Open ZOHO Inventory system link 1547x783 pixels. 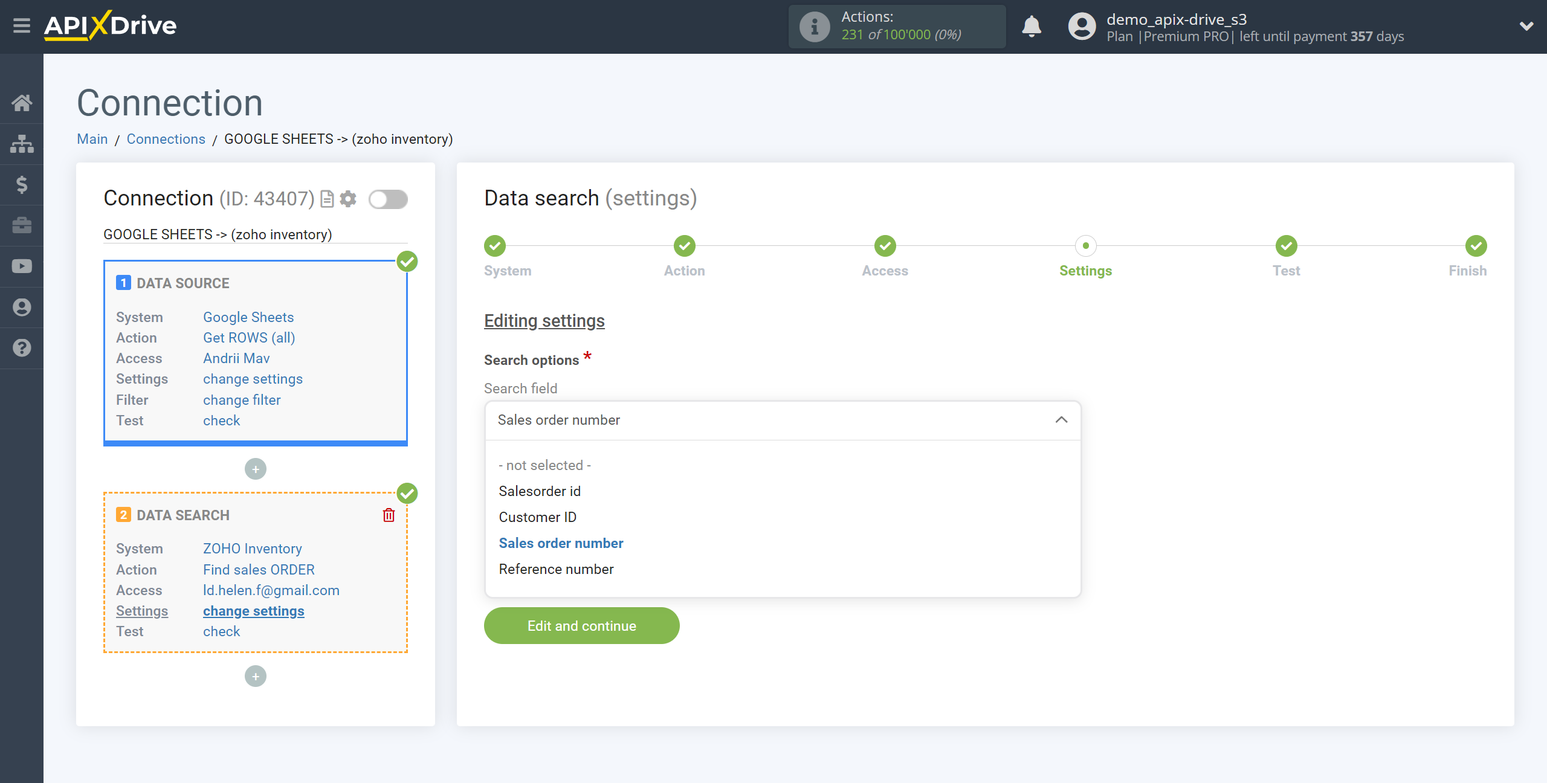253,549
